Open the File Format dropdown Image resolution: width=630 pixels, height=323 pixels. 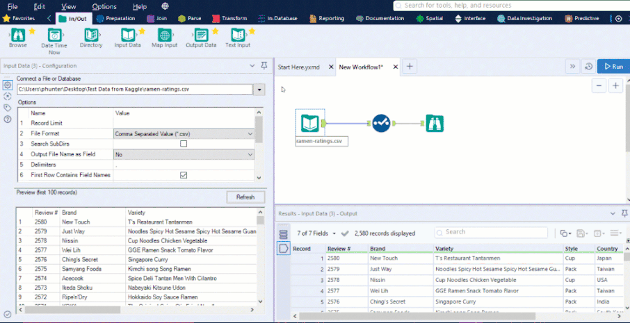[250, 133]
